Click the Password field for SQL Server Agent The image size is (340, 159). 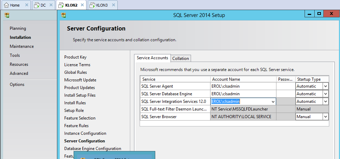[285, 86]
